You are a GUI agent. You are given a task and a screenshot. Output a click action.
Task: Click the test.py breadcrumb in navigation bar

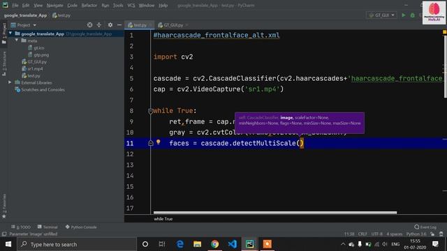coord(61,15)
